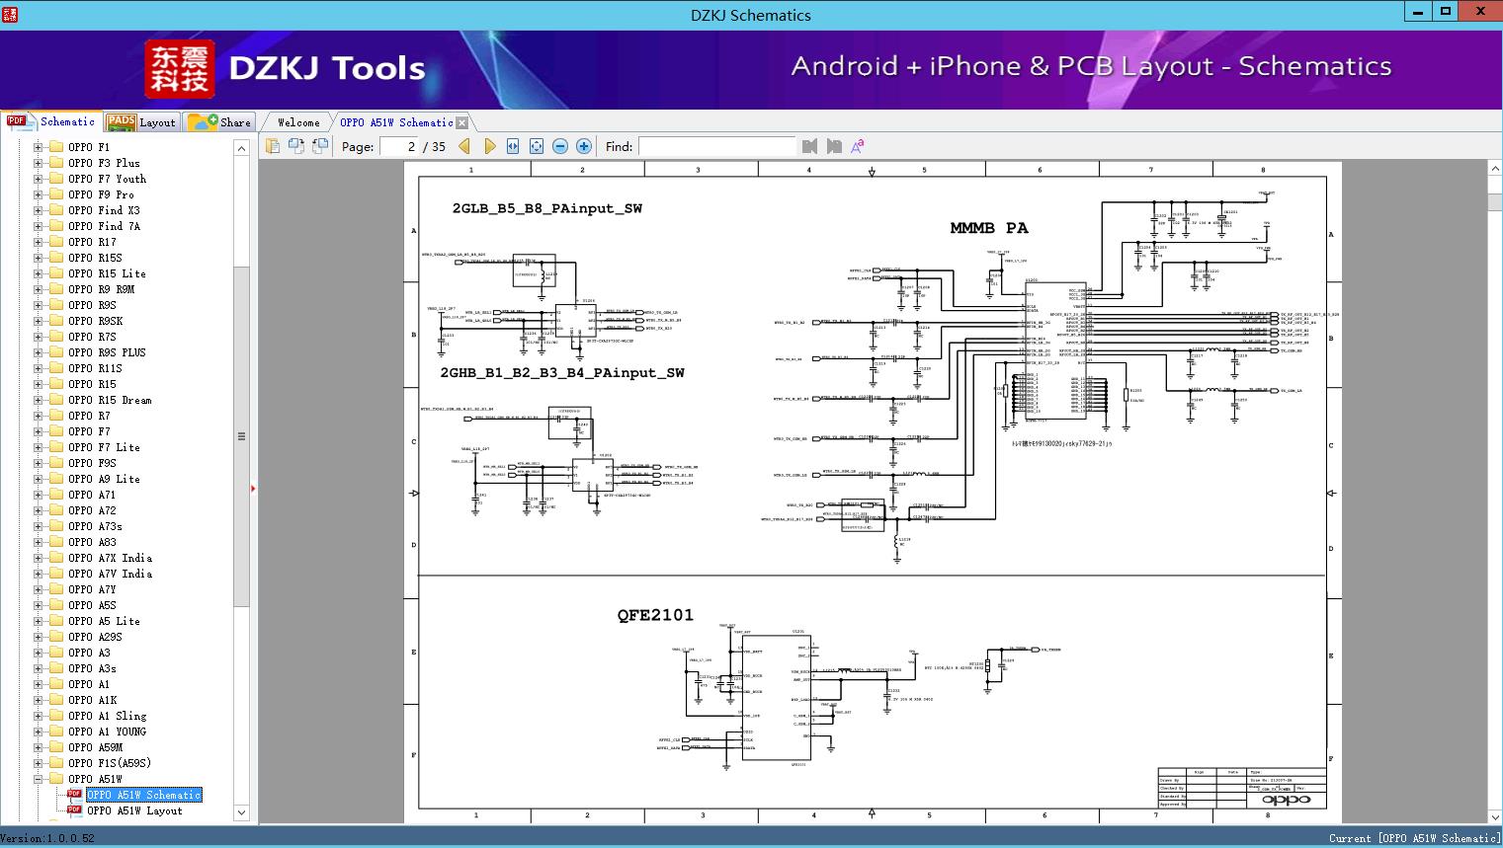This screenshot has width=1503, height=848.
Task: Click the folder icon of OPPO A51W
Action: pyautogui.click(x=56, y=779)
